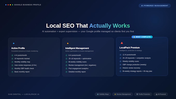This screenshot has height=99, width=176.
Task: Click the text 'Monthly GBP health check'
Action: coord(24,68)
